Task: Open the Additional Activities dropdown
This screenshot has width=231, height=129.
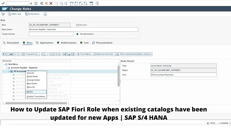Action: (x=105, y=54)
